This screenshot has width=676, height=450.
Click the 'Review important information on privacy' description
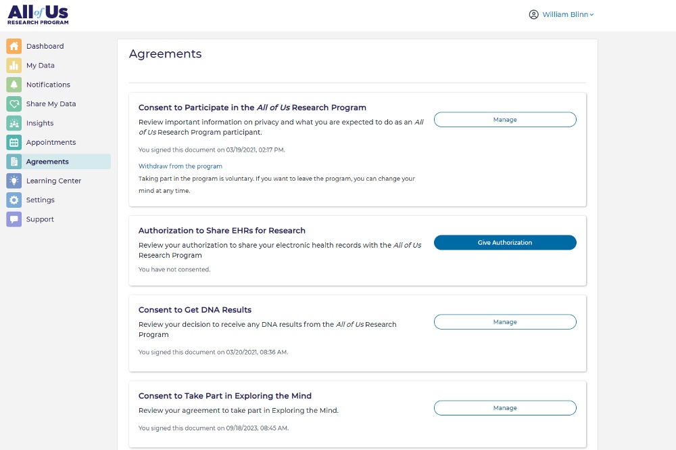click(x=281, y=127)
